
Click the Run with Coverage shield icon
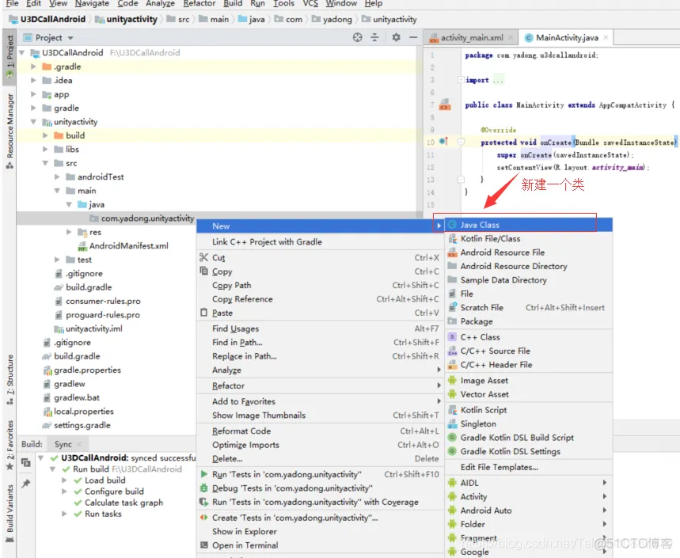[x=203, y=502]
